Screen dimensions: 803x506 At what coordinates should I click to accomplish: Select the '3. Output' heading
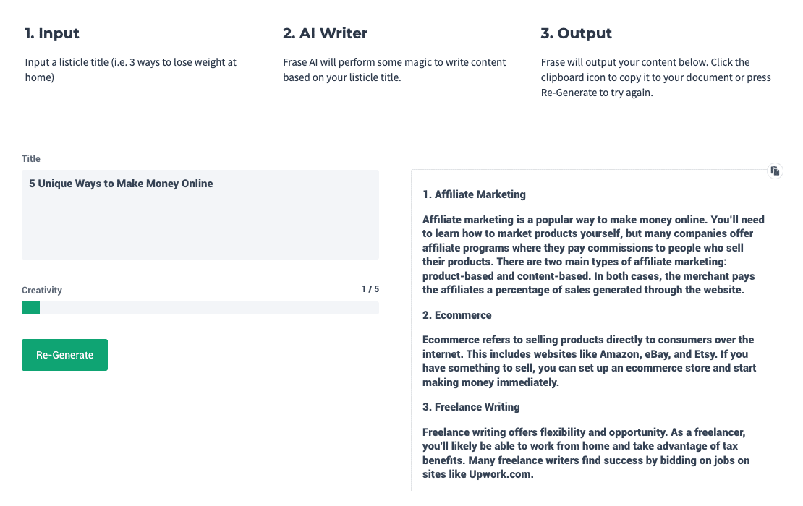click(576, 33)
